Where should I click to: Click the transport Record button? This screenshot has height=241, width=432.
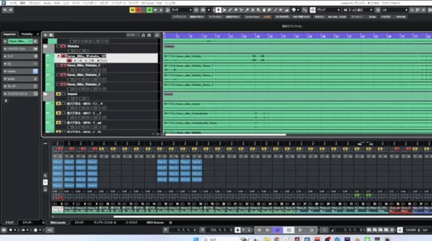pos(312,230)
